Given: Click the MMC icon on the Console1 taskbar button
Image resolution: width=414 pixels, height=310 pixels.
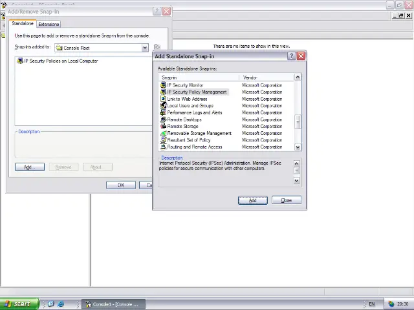Looking at the screenshot, I should (89, 304).
